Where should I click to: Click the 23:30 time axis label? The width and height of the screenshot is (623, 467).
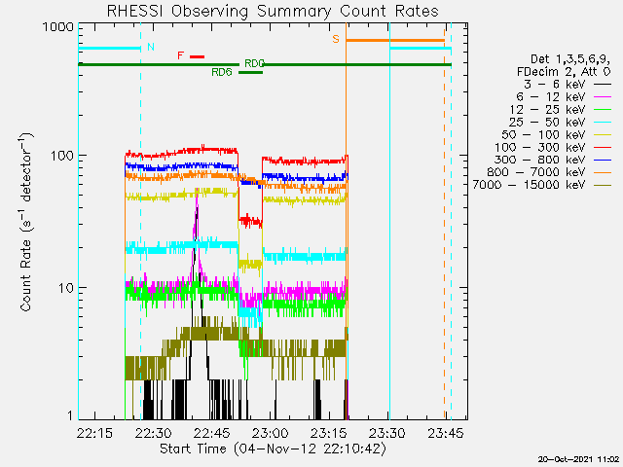tap(387, 433)
